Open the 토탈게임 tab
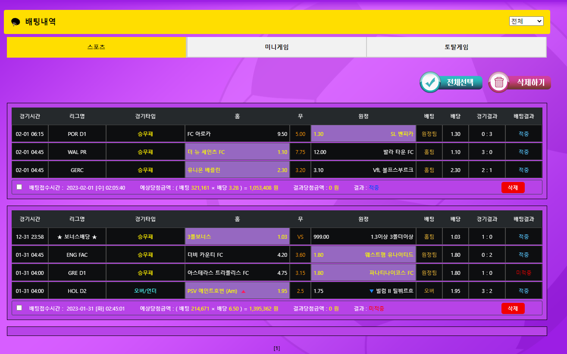The width and height of the screenshot is (567, 354). 456,47
